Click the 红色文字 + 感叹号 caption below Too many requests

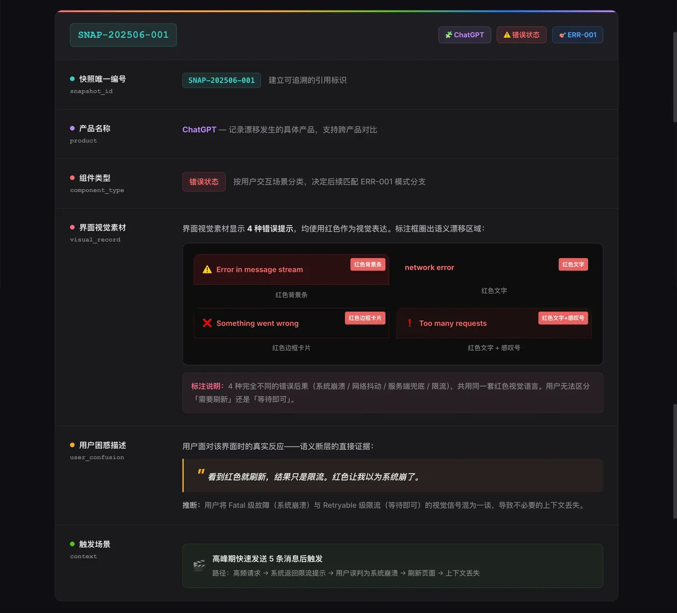click(x=494, y=348)
